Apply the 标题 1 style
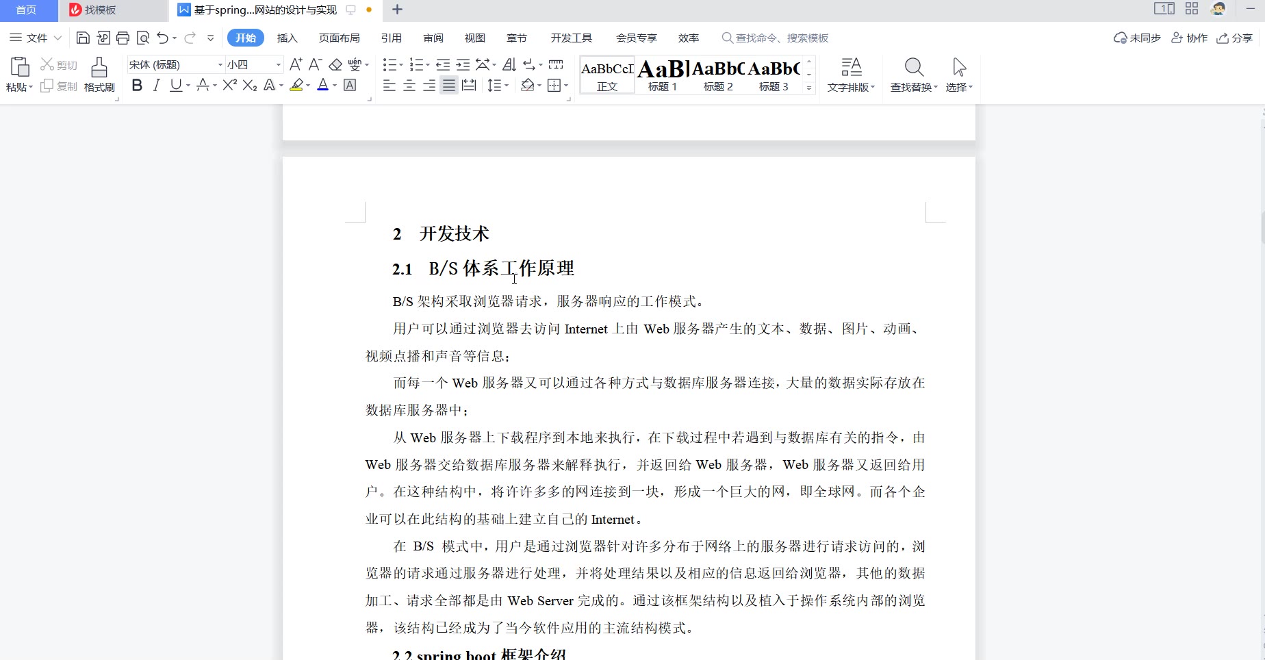 tap(663, 75)
